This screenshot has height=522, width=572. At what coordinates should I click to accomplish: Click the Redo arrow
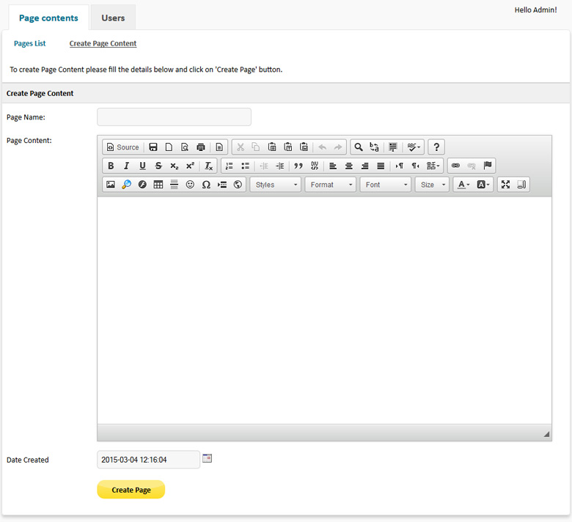tap(338, 147)
